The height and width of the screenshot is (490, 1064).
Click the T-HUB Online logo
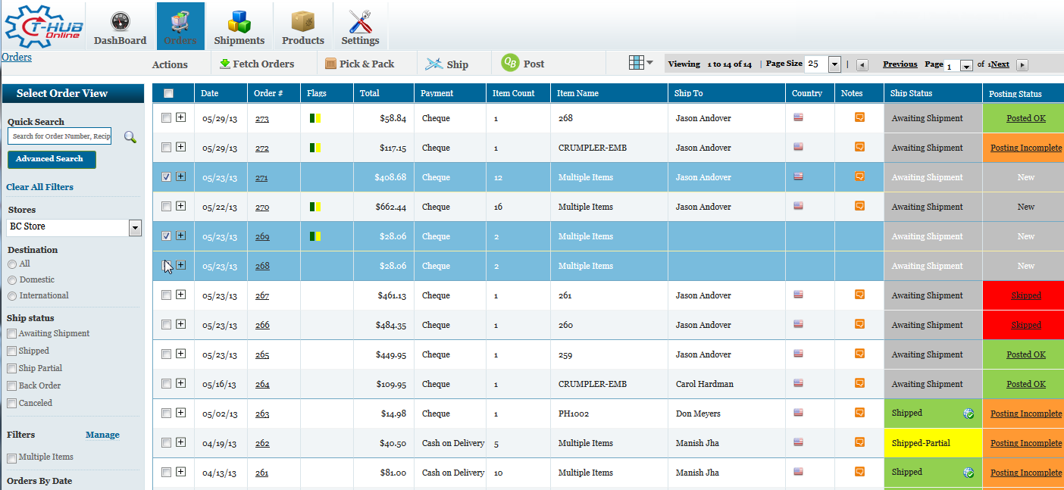pyautogui.click(x=42, y=26)
